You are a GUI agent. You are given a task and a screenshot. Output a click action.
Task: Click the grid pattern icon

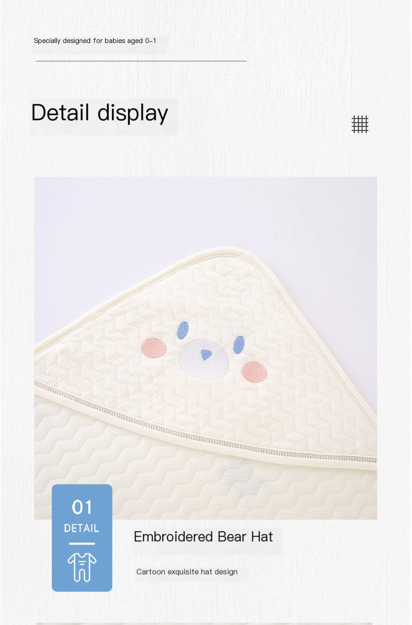(x=360, y=124)
